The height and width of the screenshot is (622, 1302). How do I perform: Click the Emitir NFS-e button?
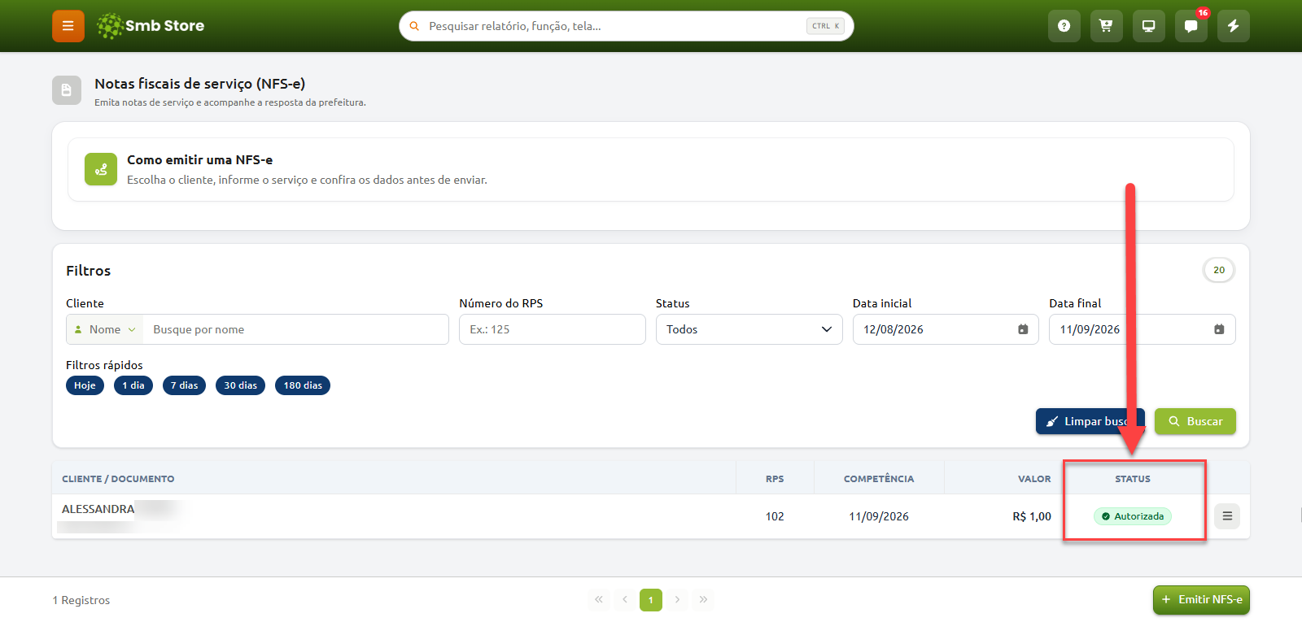(1201, 600)
